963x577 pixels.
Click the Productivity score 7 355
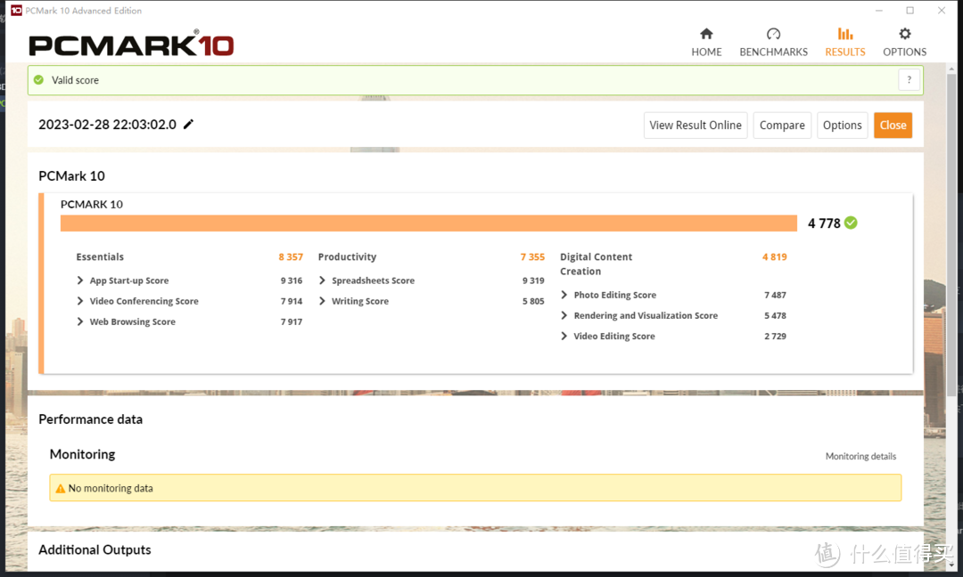click(532, 257)
